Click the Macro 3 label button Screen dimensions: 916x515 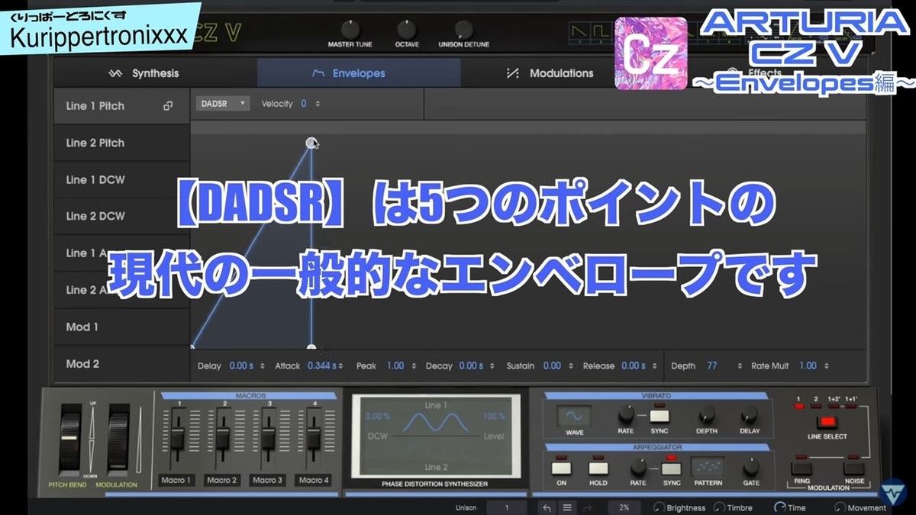pyautogui.click(x=266, y=480)
